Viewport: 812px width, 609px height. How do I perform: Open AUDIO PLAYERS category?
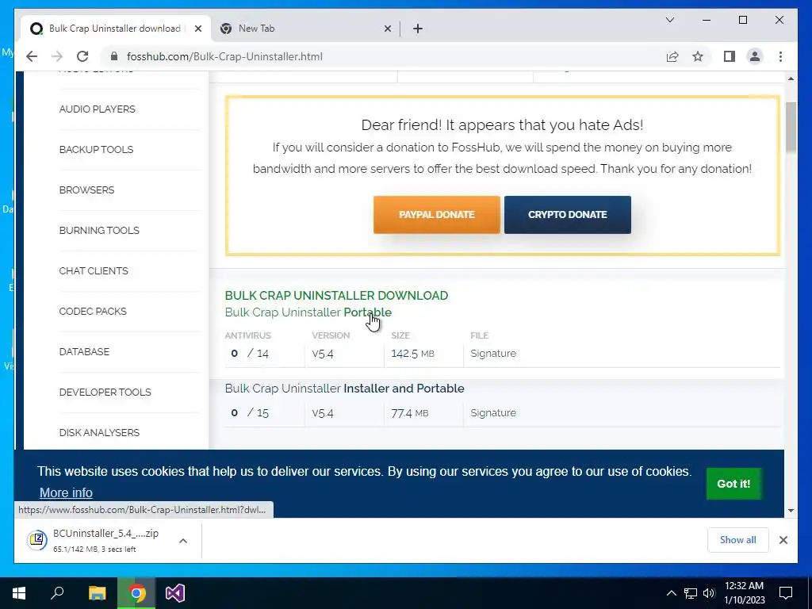coord(97,109)
